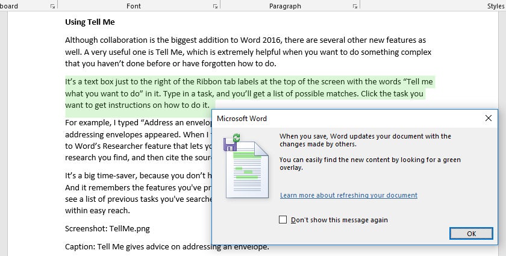506x256 pixels.
Task: Click the "Screenshot: TellMe.png" line
Action: pos(107,228)
